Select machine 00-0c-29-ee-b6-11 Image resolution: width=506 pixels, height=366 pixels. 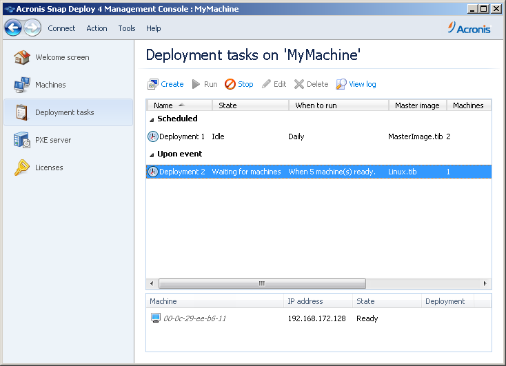194,318
